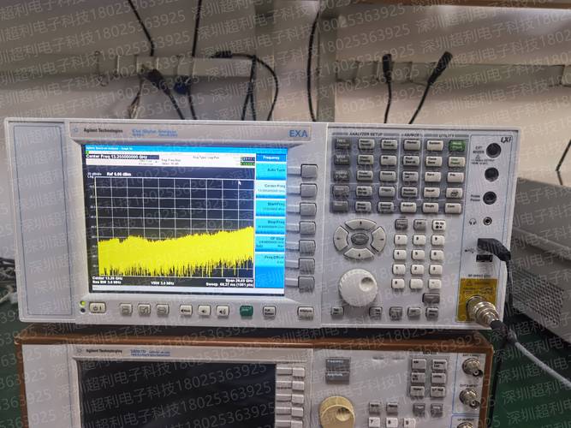Tap the dark Enter key below keypad
Viewport: 571px width, 428px height.
coord(431,298)
